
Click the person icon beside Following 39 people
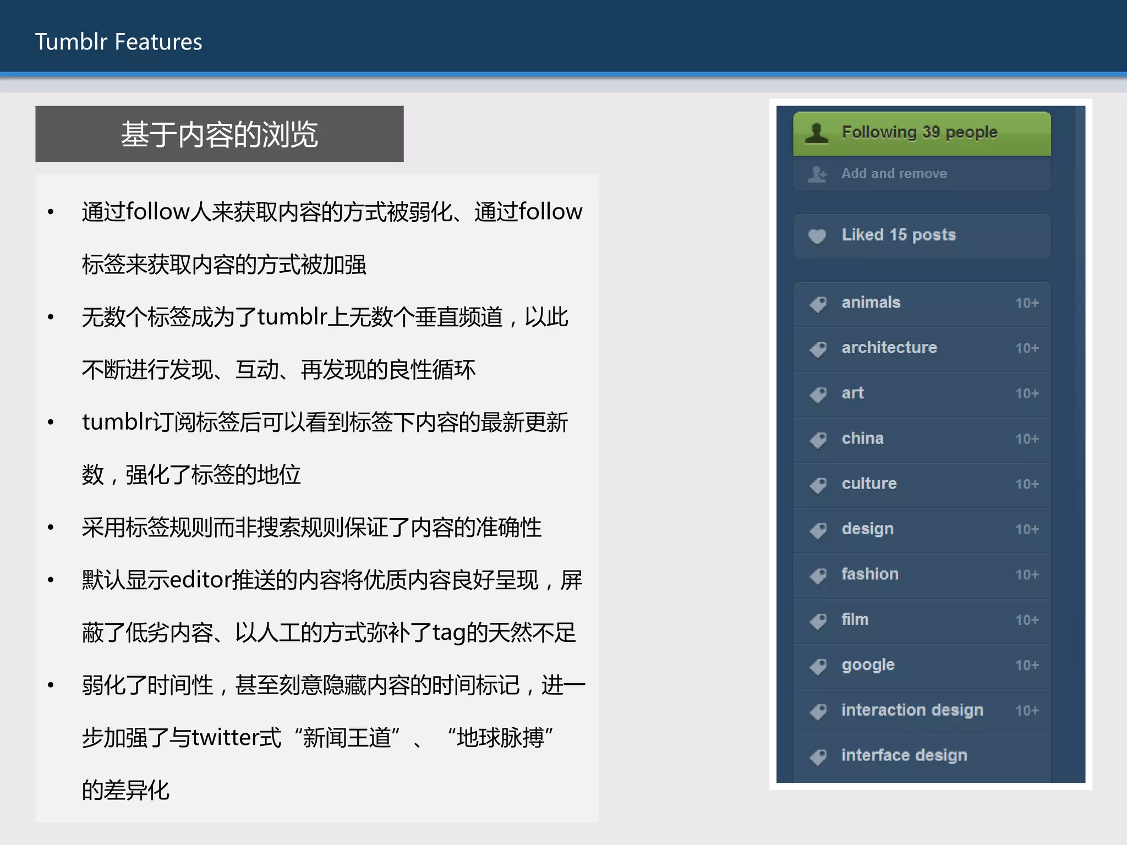[x=816, y=133]
